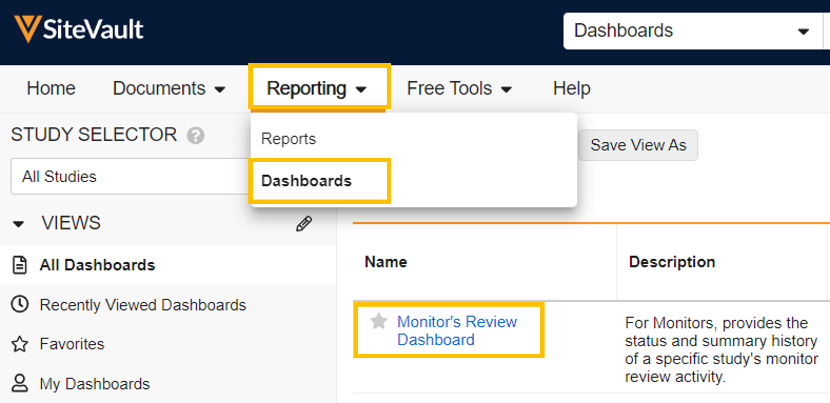Choose Dashboards in the Reporting dropdown
Screen dimensions: 830x403
coord(306,181)
